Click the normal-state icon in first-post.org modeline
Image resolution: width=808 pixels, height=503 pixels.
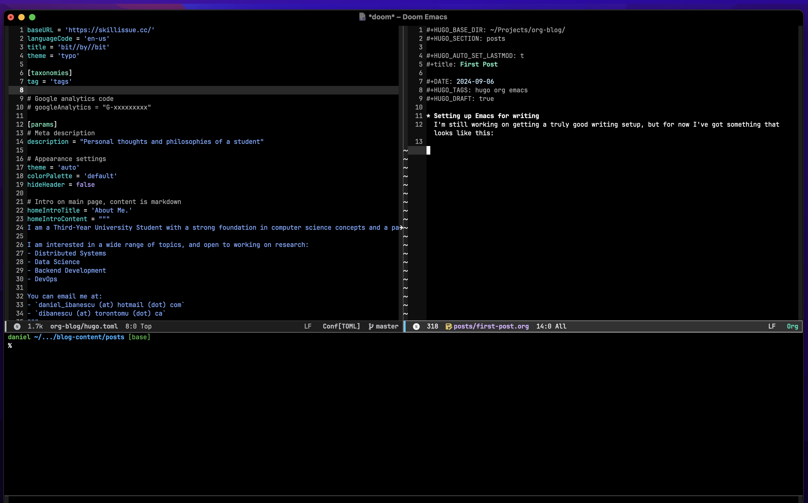pos(416,326)
